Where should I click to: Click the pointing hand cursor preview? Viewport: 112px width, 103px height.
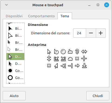[x=70, y=52]
